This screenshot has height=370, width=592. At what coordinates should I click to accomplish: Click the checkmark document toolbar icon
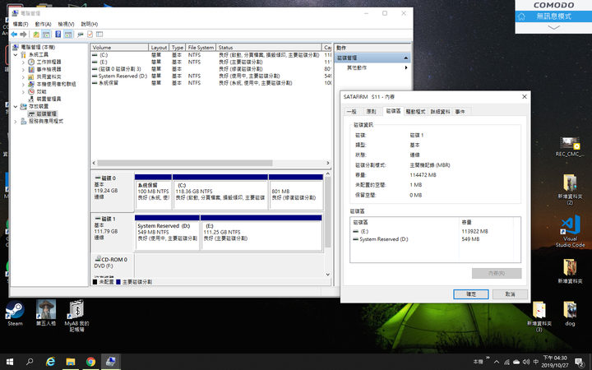coord(90,35)
